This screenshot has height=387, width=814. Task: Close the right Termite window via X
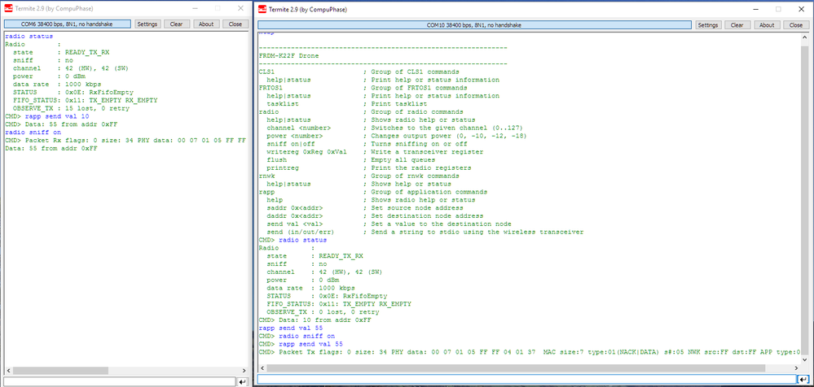[x=802, y=9]
